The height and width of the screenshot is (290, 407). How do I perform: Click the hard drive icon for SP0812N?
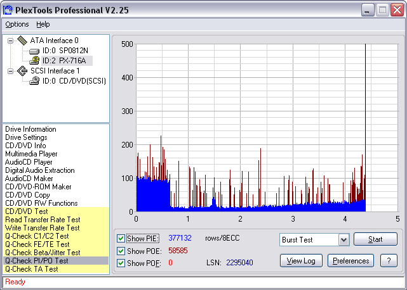coord(34,51)
